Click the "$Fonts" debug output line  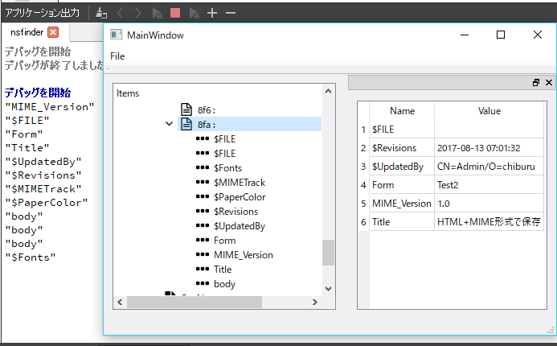pyautogui.click(x=31, y=257)
